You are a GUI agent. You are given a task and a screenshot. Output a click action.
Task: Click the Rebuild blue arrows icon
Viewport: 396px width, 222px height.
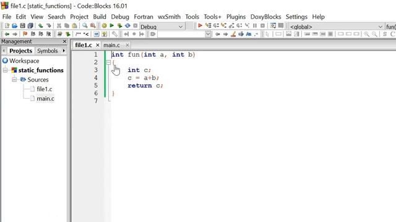click(x=127, y=25)
